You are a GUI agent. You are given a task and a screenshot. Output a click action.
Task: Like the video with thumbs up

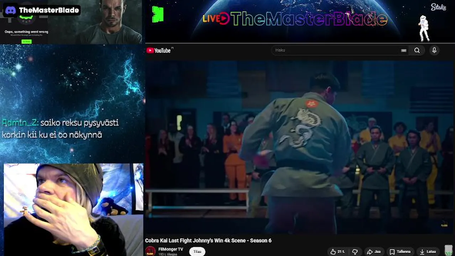tap(338, 251)
